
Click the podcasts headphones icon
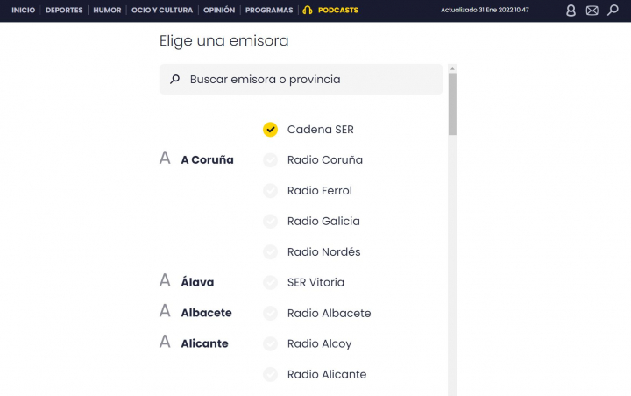[307, 11]
